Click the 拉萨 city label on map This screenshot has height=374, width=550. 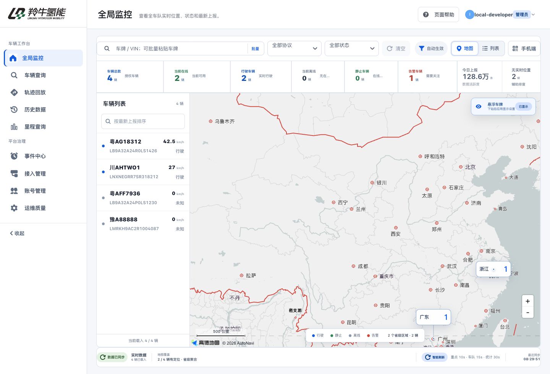point(251,276)
